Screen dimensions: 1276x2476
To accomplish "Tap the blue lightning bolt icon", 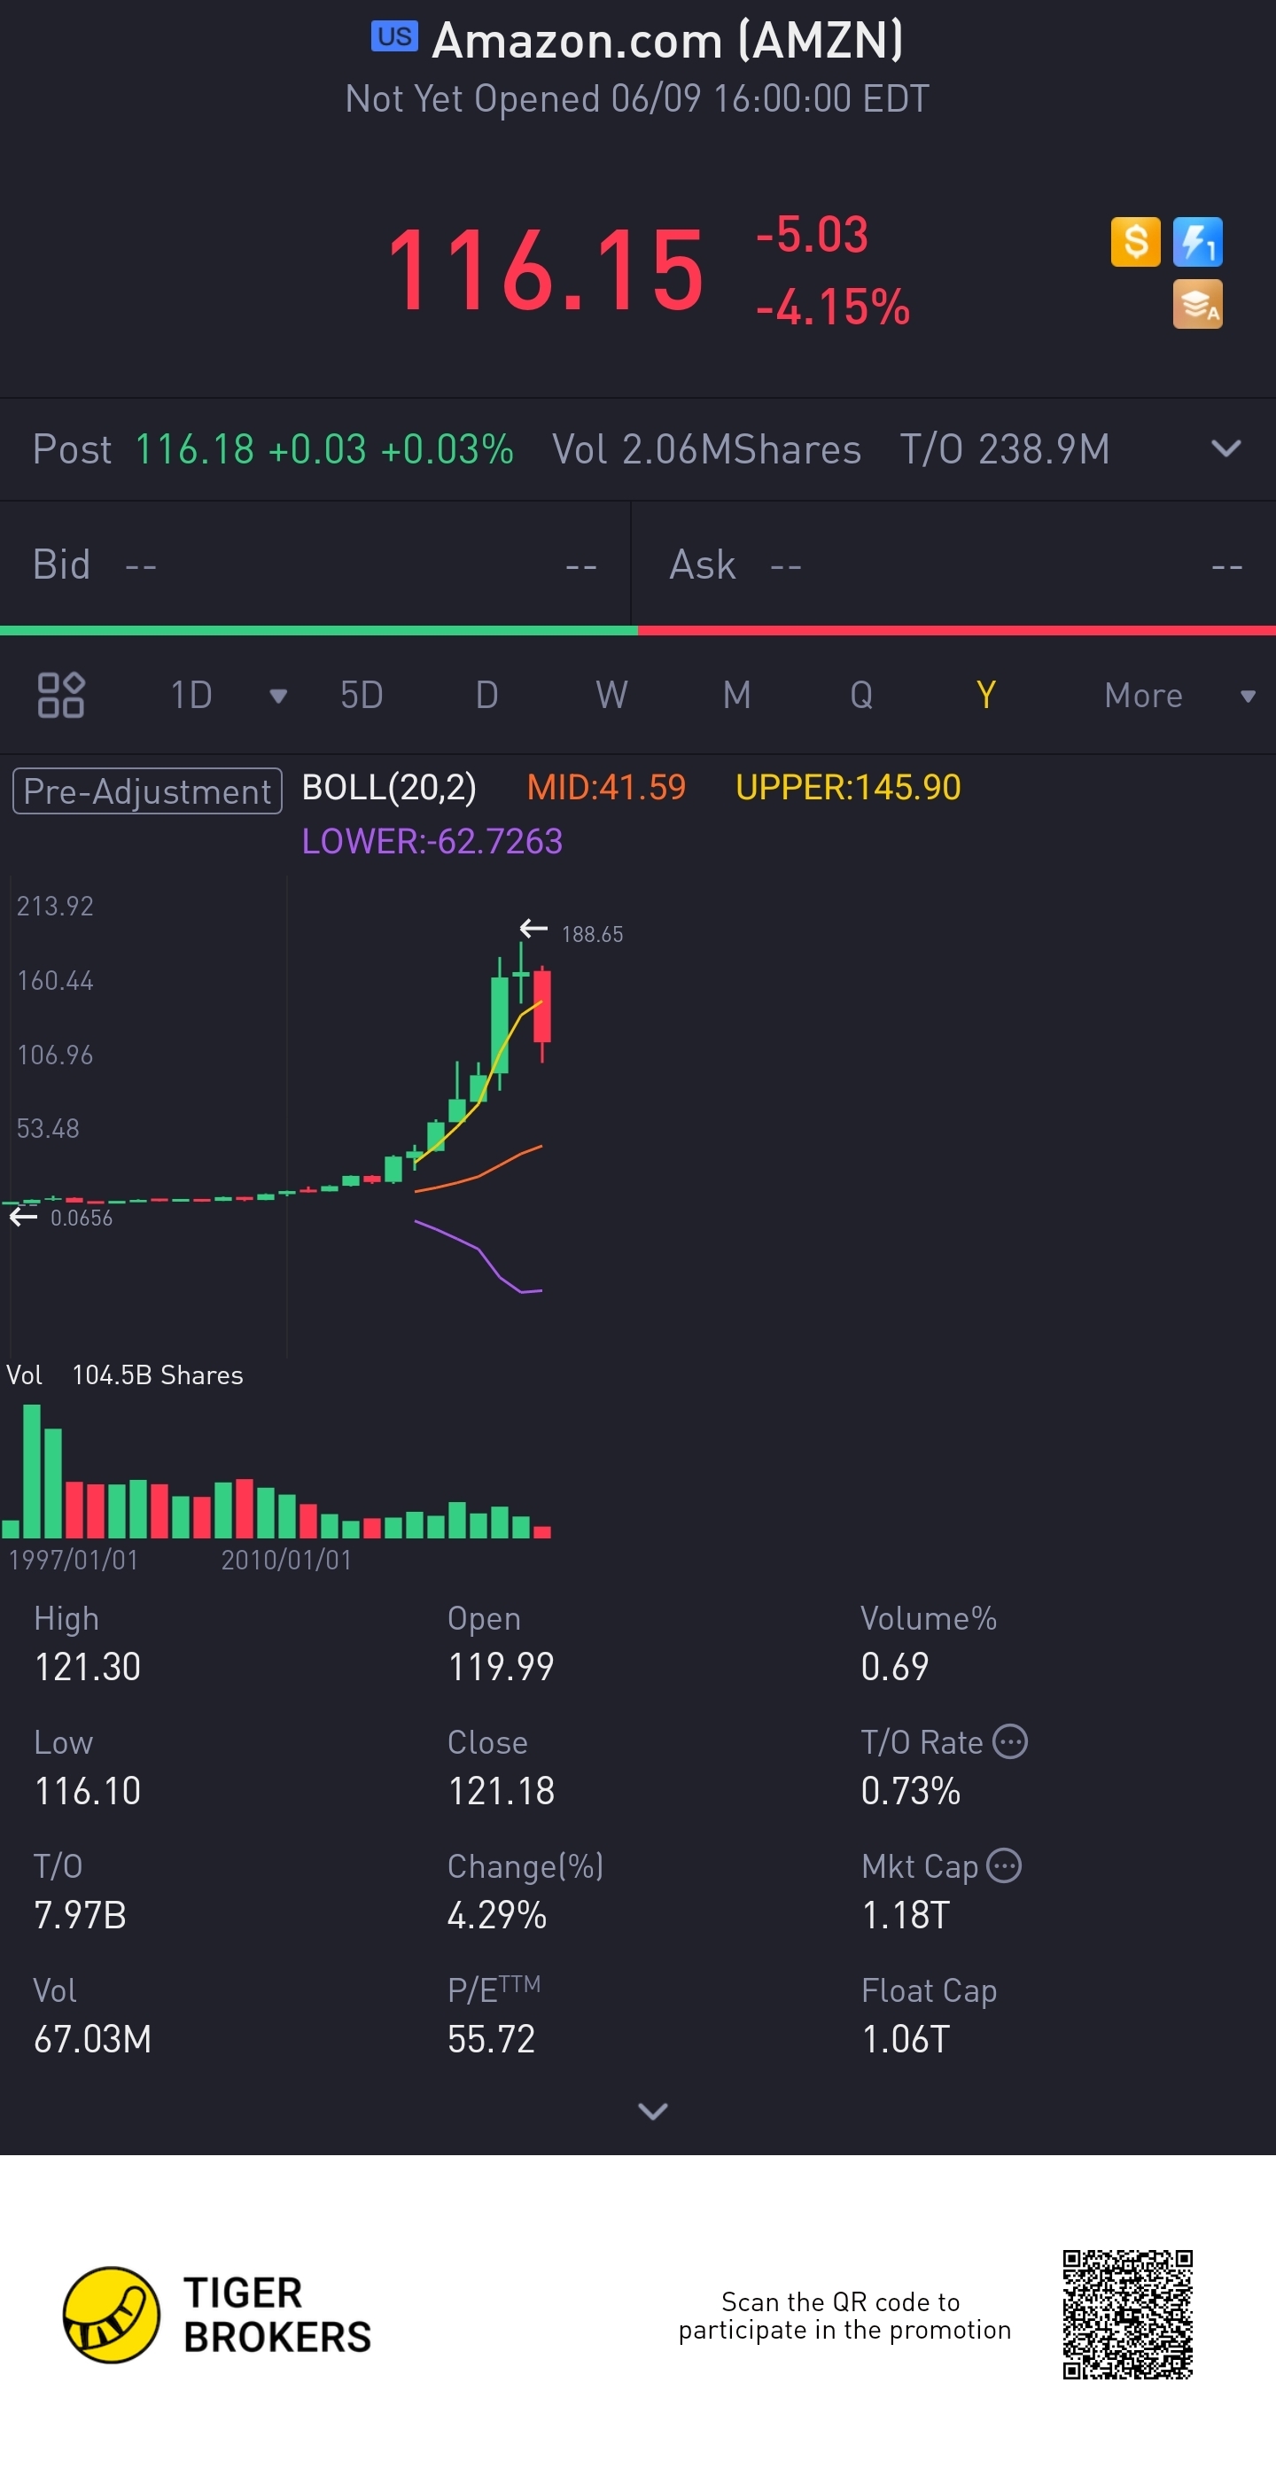I will click(x=1197, y=241).
